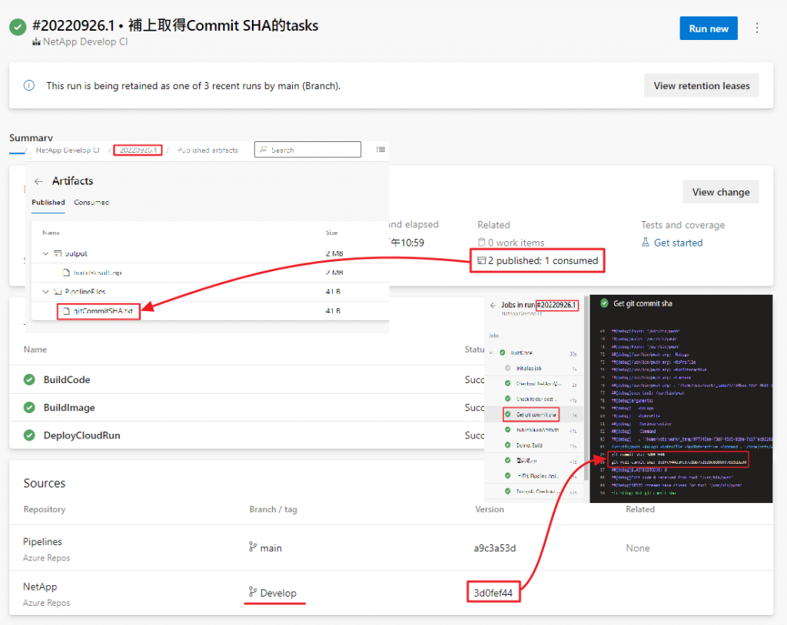Viewport: 787px width, 625px height.
Task: Select the Published artifacts tab
Action: click(48, 203)
